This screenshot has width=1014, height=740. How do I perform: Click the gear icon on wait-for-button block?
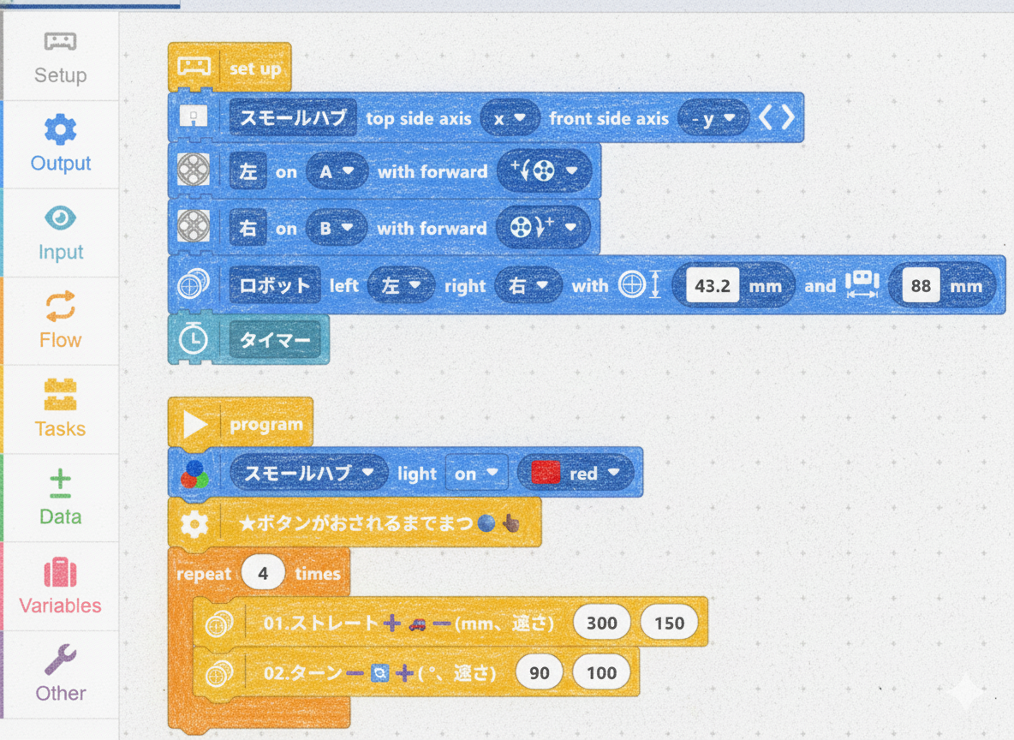194,523
